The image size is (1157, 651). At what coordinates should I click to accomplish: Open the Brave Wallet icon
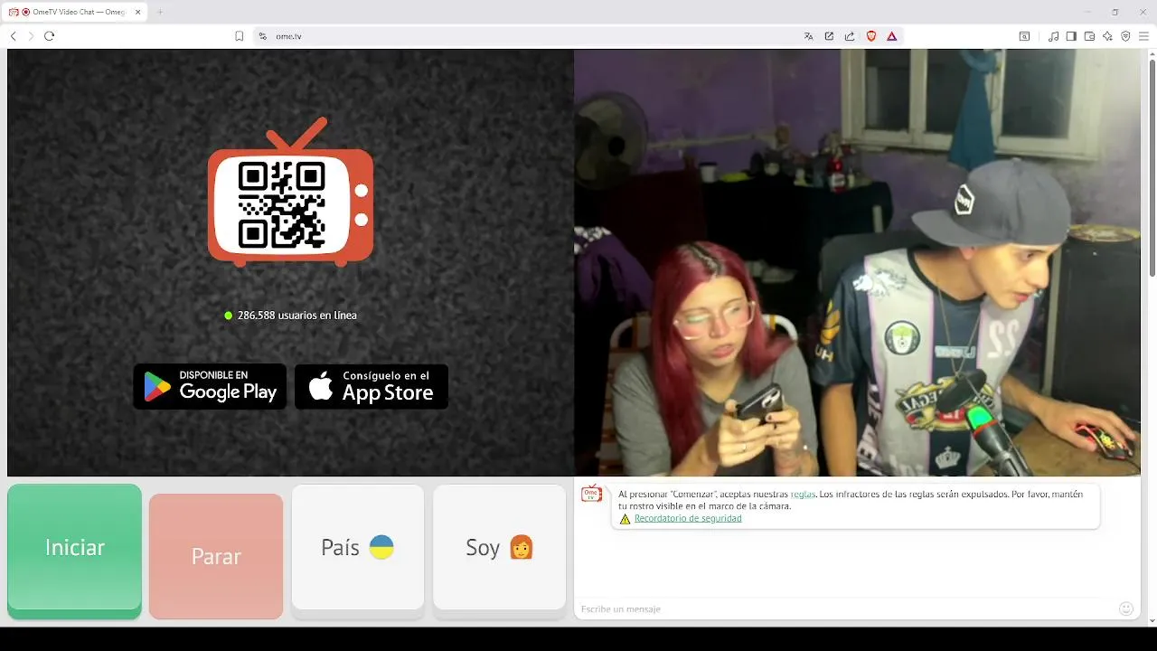1089,36
